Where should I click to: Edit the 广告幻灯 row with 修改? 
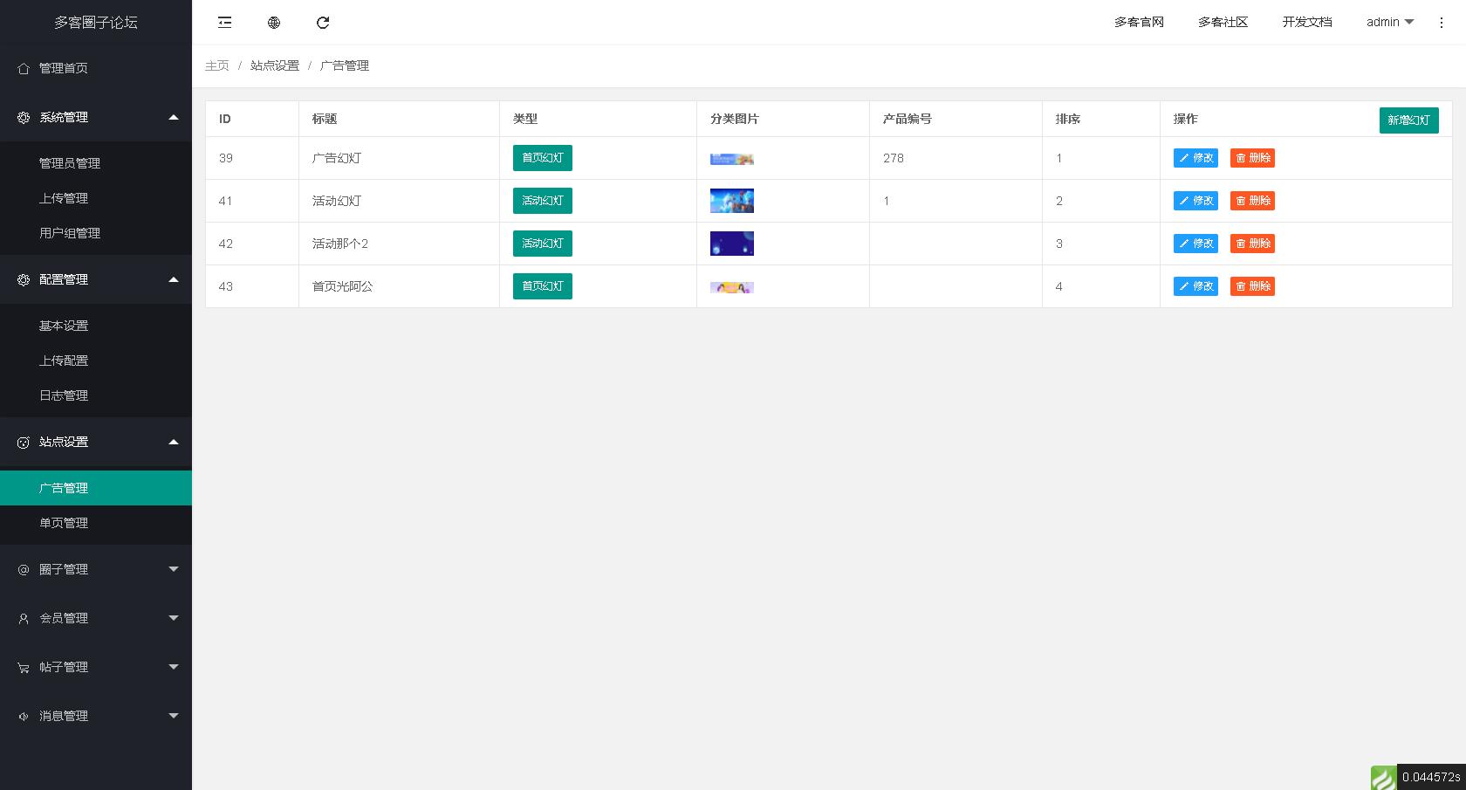(x=1195, y=158)
